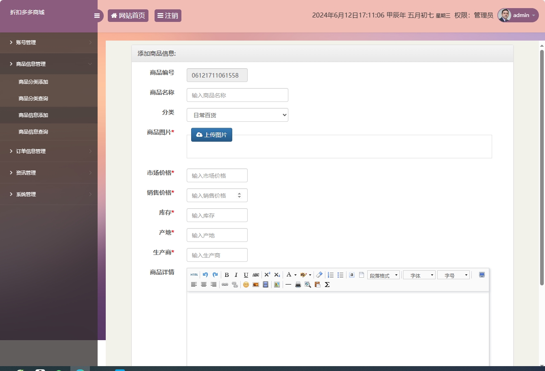Open the 段落格式 paragraph format dropdown

383,275
